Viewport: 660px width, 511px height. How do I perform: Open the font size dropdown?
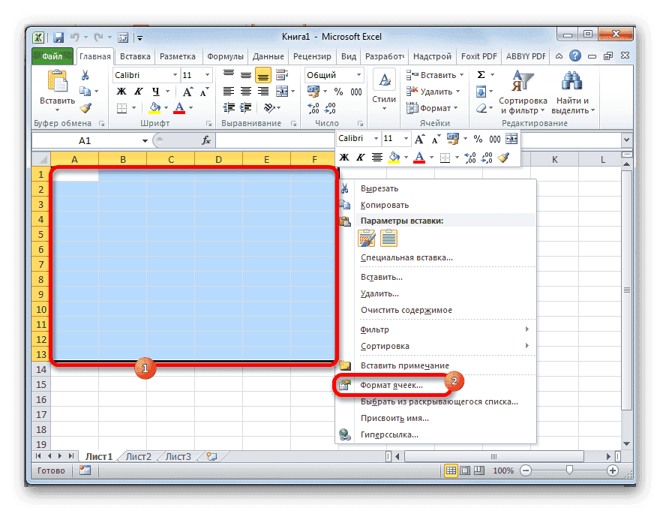207,75
